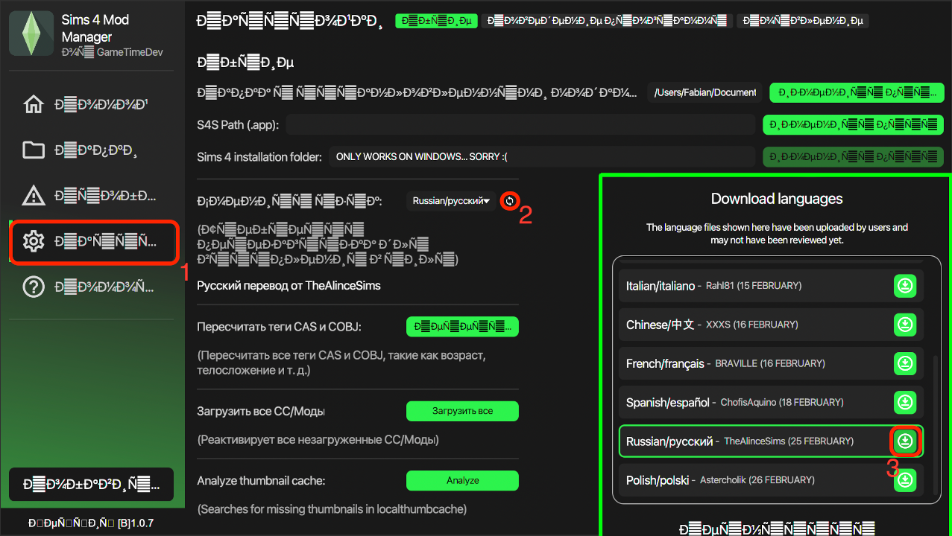This screenshot has width=952, height=536.
Task: Run thumbnail cache check via Analyze button
Action: click(x=462, y=480)
